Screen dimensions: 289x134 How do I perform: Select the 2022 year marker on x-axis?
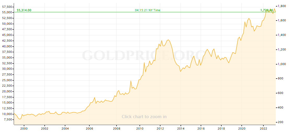pos(264,128)
